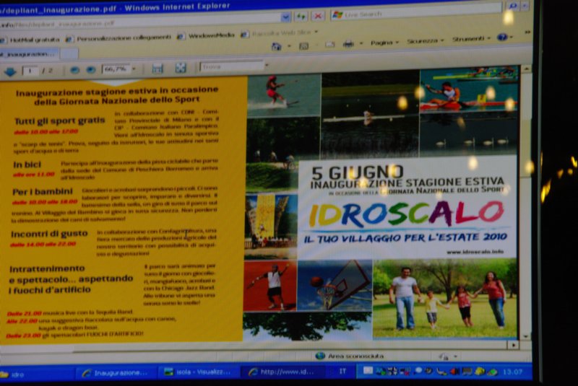The image size is (578, 386).
Task: Click the IT language bar indicator
Action: [342, 372]
